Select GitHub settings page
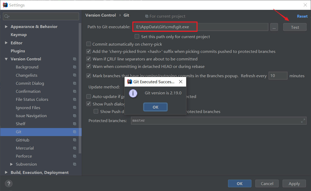Screen dimensions: 311x191 point(22,140)
